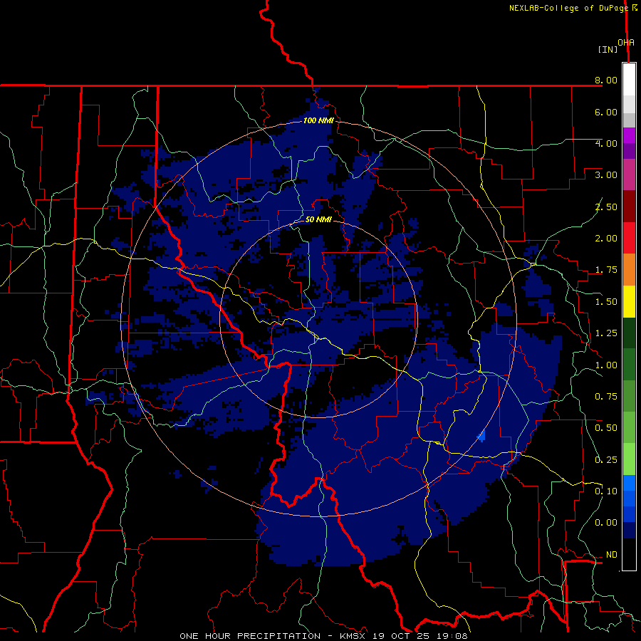
Task: Click the black ND swatch at the legend bottom
Action: [629, 554]
